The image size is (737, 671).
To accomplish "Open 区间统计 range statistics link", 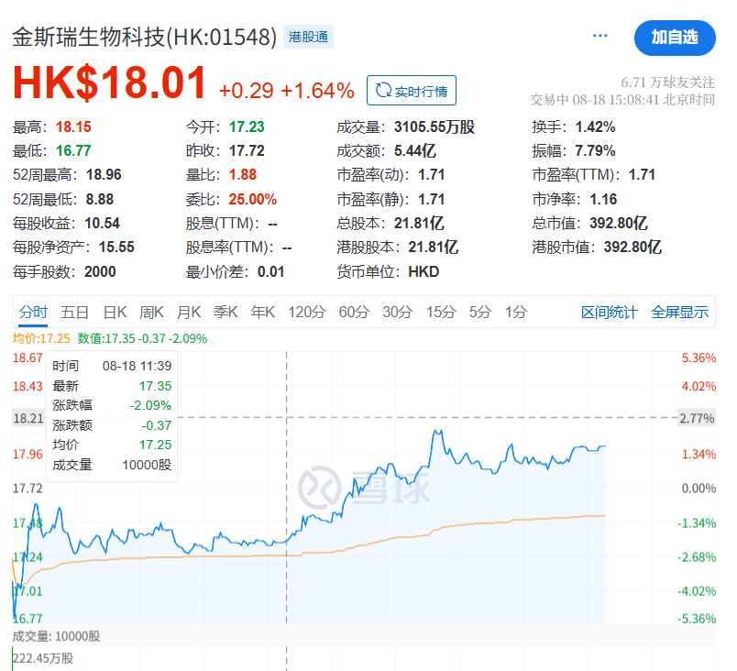I will click(609, 313).
